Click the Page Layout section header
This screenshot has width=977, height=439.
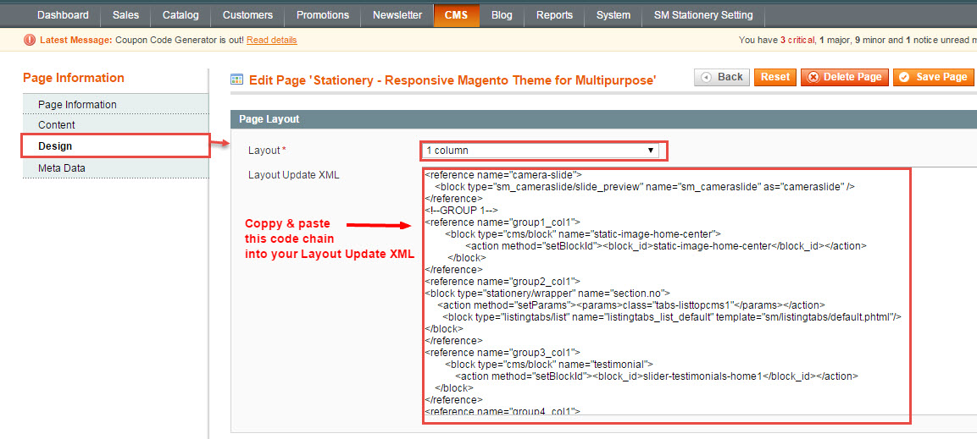604,118
